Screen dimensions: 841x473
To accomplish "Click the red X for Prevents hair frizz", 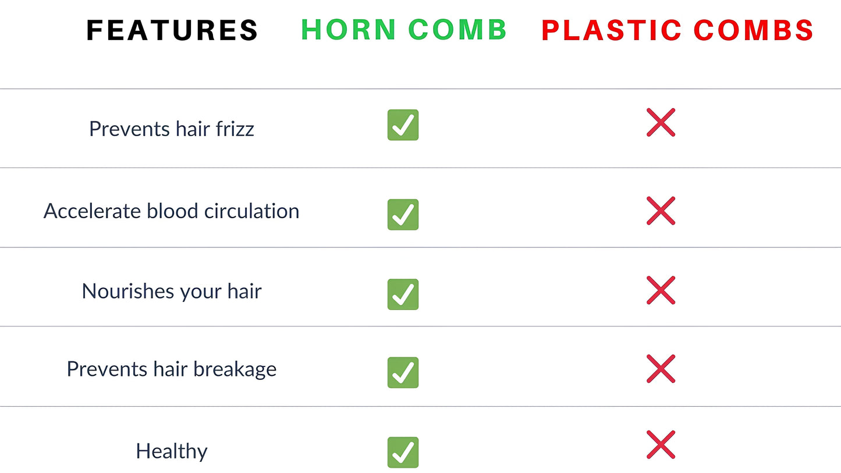I will [x=661, y=122].
